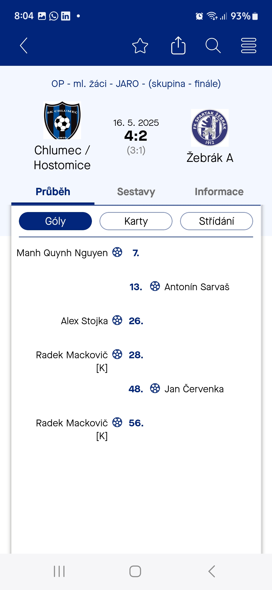
Task: Tap Android recent apps navigation button
Action: coord(59,571)
